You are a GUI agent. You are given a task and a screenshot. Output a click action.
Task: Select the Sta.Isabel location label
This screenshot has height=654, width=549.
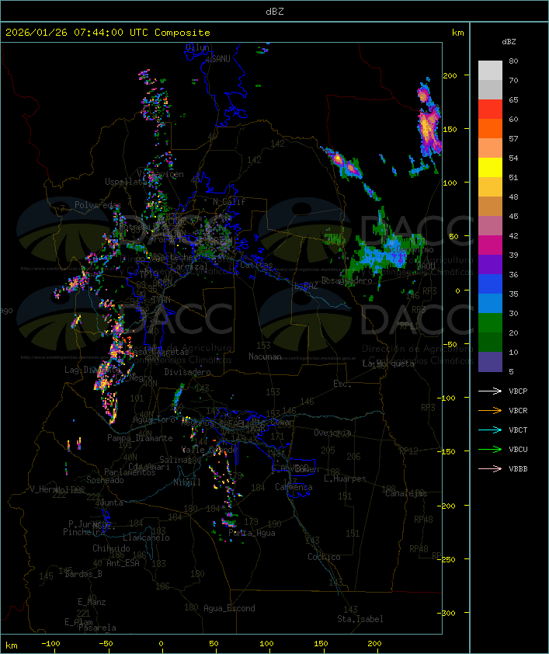pyautogui.click(x=360, y=619)
